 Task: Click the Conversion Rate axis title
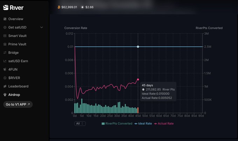point(76,28)
